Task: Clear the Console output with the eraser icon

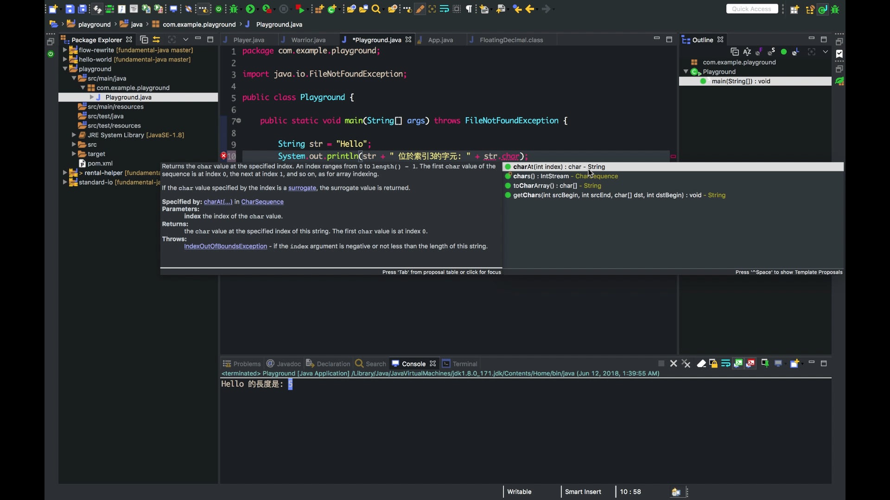Action: pos(702,364)
